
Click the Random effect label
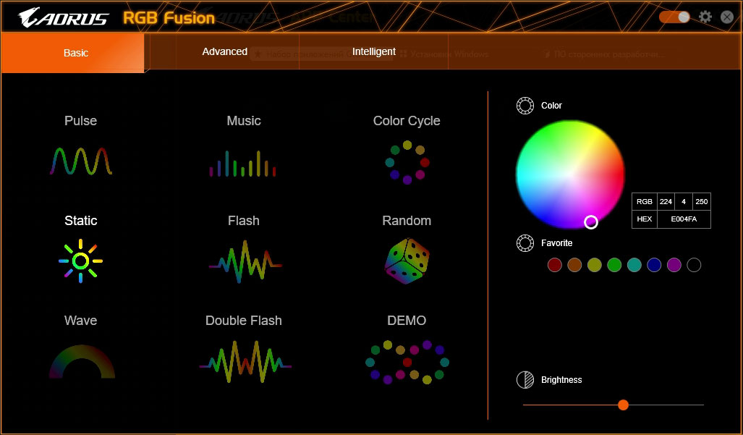pyautogui.click(x=407, y=221)
